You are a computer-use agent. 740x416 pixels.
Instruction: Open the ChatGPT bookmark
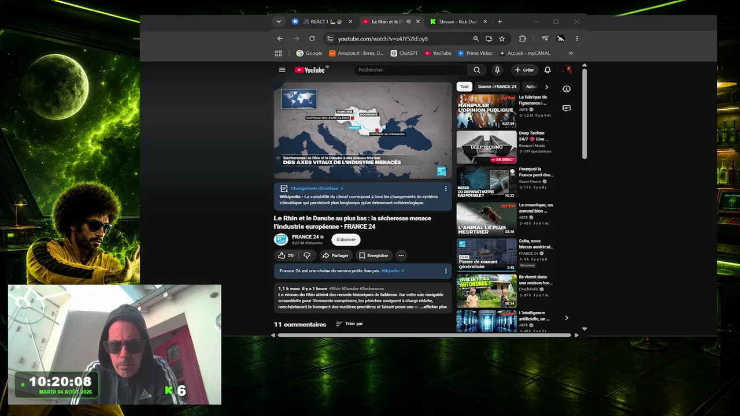click(404, 53)
